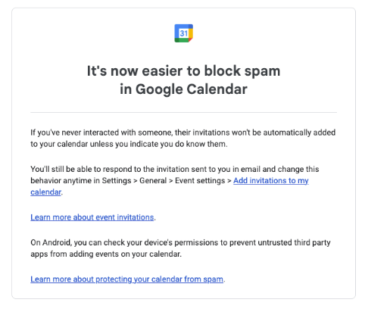Click the word 'General' in the settings path
Image resolution: width=365 pixels, height=312 pixels.
coord(153,181)
